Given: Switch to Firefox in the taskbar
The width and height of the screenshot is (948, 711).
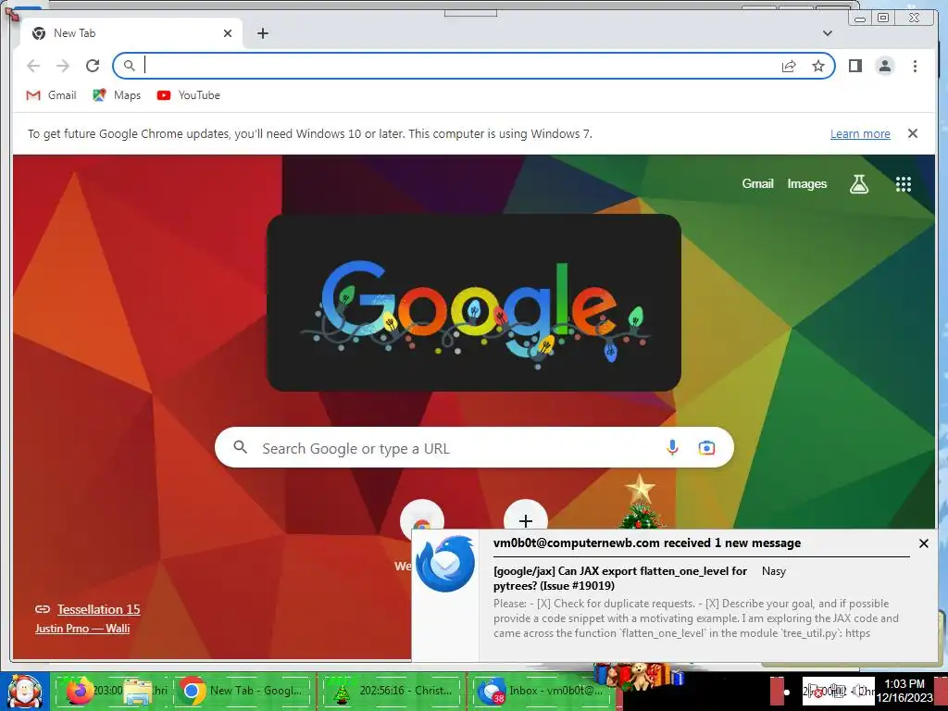Looking at the screenshot, I should pyautogui.click(x=80, y=691).
